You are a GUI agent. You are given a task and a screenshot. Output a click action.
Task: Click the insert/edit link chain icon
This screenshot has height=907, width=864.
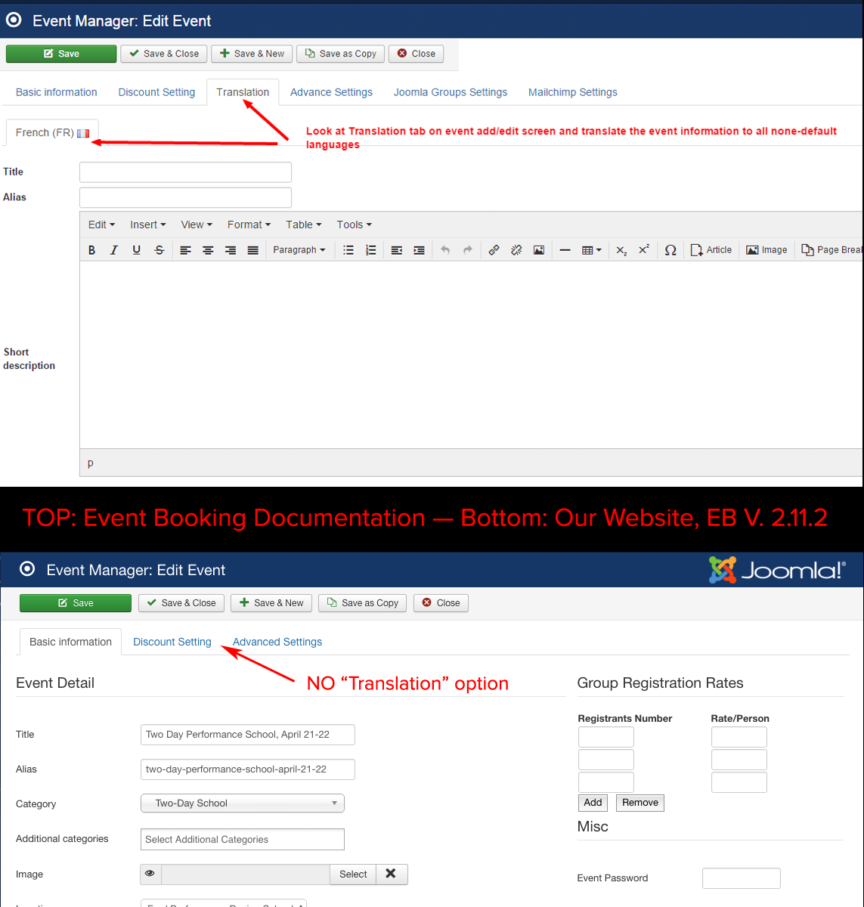coord(494,250)
